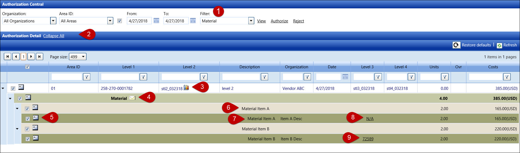The height and width of the screenshot is (153, 520).
Task: Toggle the select-all checkbox in the grid header
Action: click(x=27, y=67)
